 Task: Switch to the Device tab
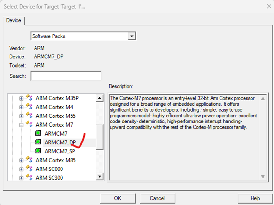tap(14, 21)
